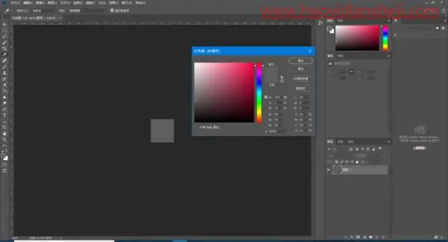The height and width of the screenshot is (242, 448).
Task: Switch to the Channels tab
Action: 340,142
